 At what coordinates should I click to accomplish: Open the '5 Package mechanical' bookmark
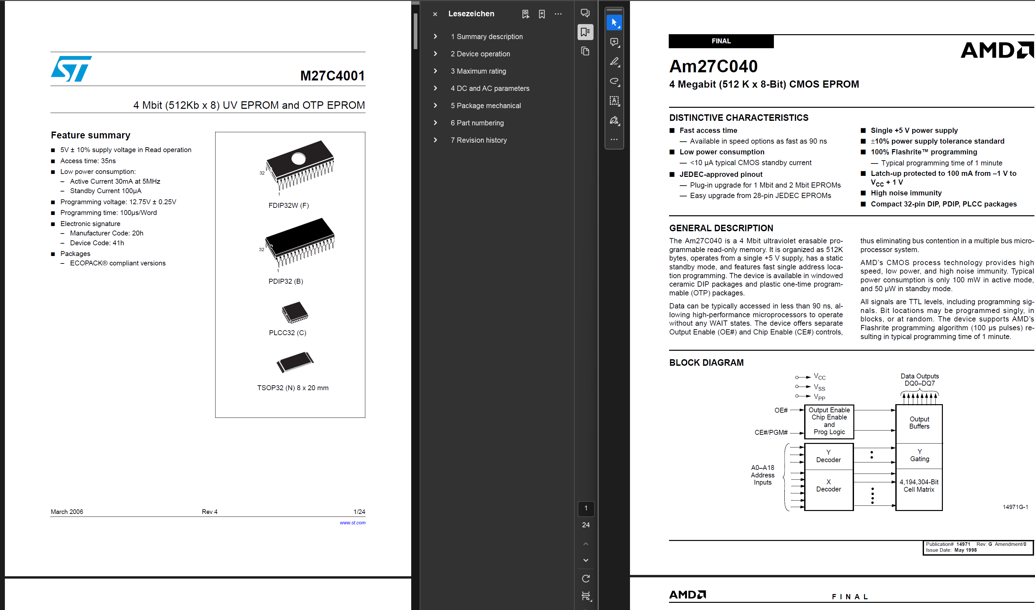(x=485, y=106)
